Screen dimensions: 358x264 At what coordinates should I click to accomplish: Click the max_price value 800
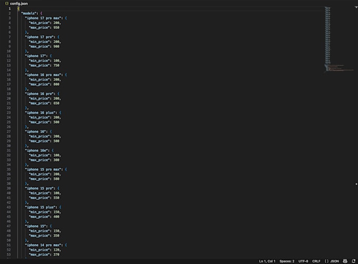pos(56,84)
